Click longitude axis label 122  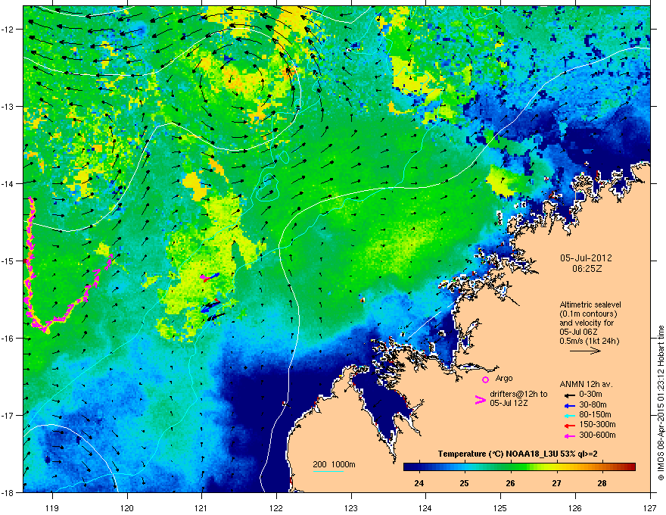click(x=276, y=507)
